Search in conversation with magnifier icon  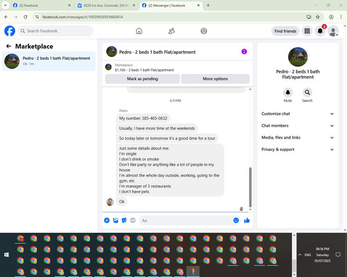pyautogui.click(x=307, y=93)
